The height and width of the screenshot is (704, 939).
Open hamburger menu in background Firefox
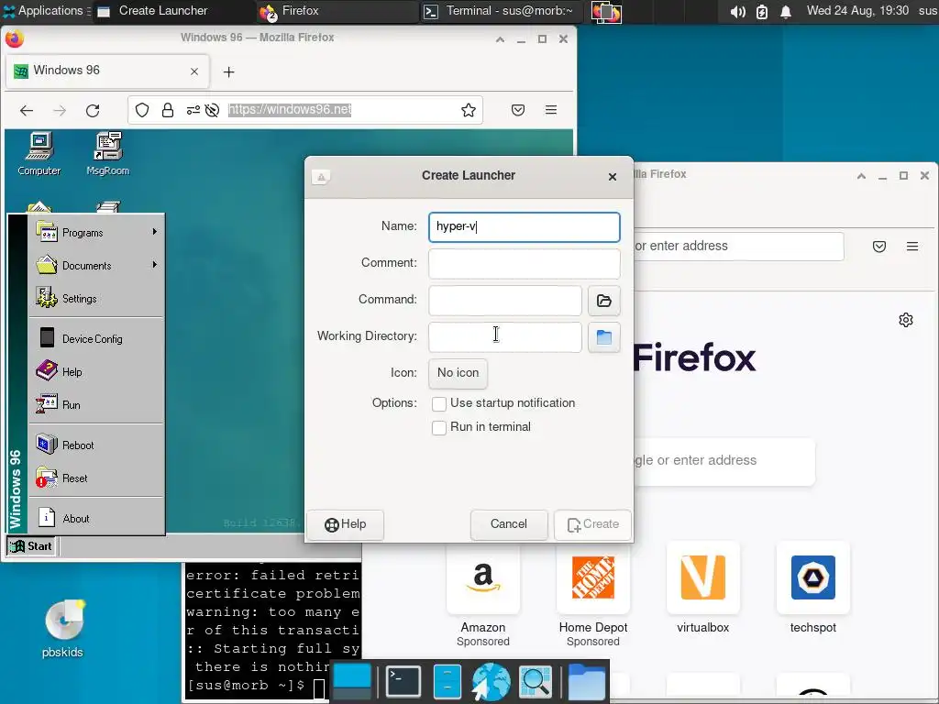[x=912, y=247]
